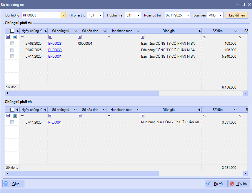
Task: Click the pin icon in payables Hạn thanh toán header
Action: click(x=138, y=110)
